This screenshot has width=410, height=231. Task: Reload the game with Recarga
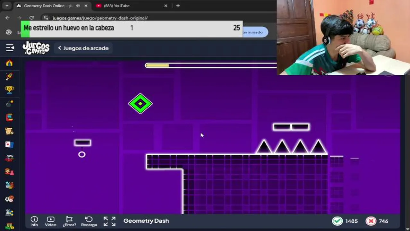[89, 221]
